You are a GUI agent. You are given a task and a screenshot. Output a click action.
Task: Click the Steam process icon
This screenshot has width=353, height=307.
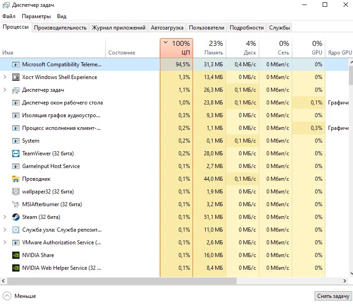[15, 217]
